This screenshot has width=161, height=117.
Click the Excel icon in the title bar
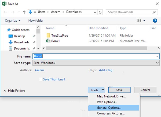click(4, 4)
